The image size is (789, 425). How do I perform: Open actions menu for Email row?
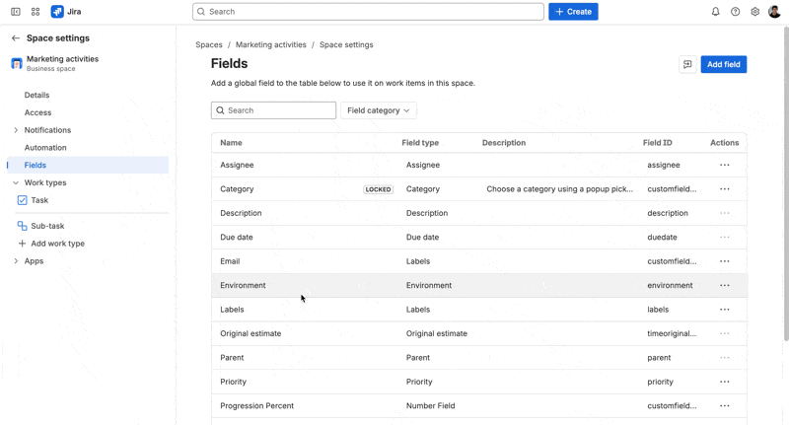tap(725, 261)
